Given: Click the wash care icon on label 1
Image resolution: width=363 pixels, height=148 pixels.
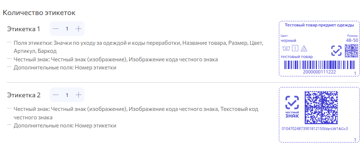Looking at the screenshot, I should pos(285,48).
